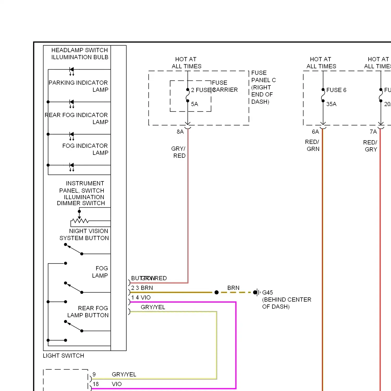
Task: Click the LIGHT SWITCH component label
Action: tap(63, 356)
